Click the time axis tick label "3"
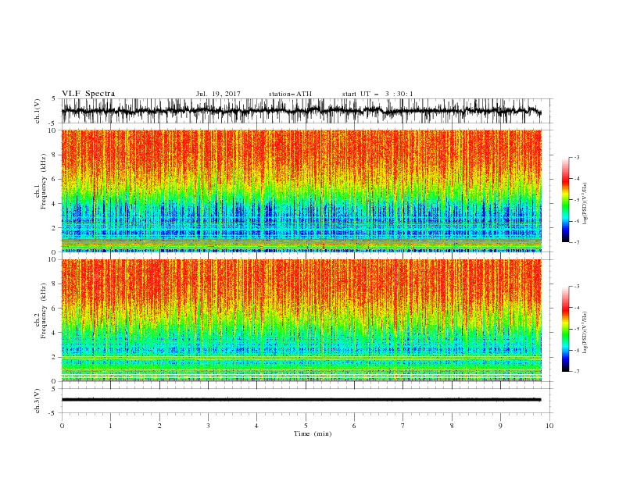 tap(208, 426)
